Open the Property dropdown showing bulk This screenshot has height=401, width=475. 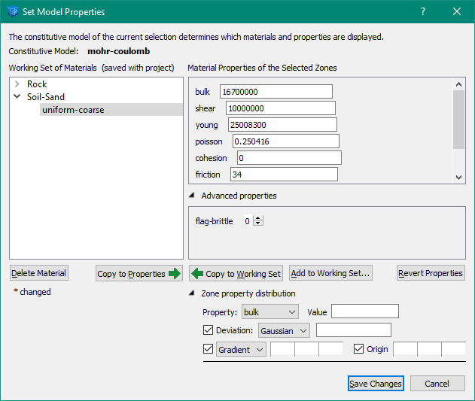(x=270, y=311)
